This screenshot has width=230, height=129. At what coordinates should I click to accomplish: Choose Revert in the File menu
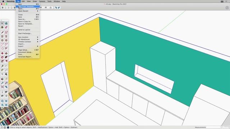coord(28,26)
